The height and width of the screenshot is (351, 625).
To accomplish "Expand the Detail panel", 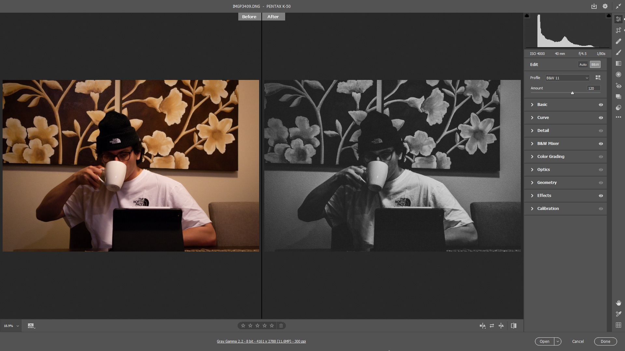I will click(x=543, y=131).
